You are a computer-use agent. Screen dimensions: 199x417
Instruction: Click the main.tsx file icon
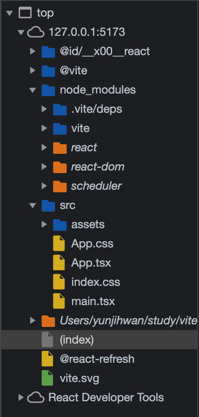pyautogui.click(x=59, y=301)
